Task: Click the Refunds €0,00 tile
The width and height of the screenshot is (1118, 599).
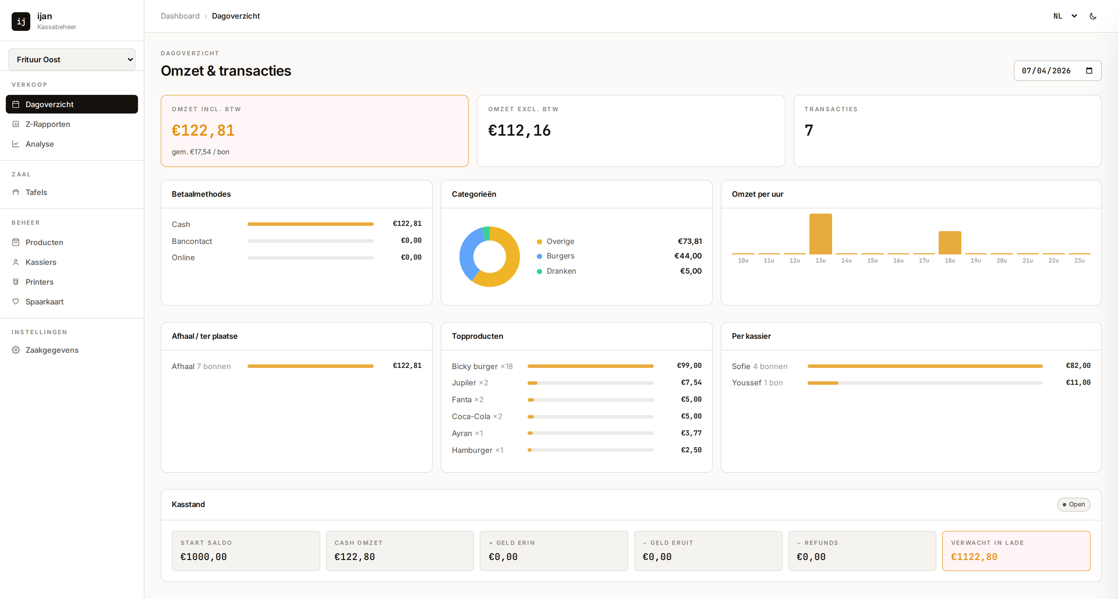Action: click(x=862, y=551)
